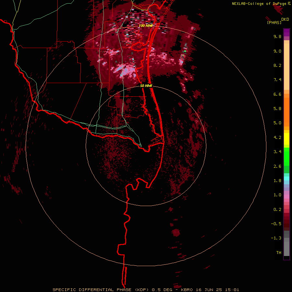Click the 1.0 color scale value

click(277, 195)
